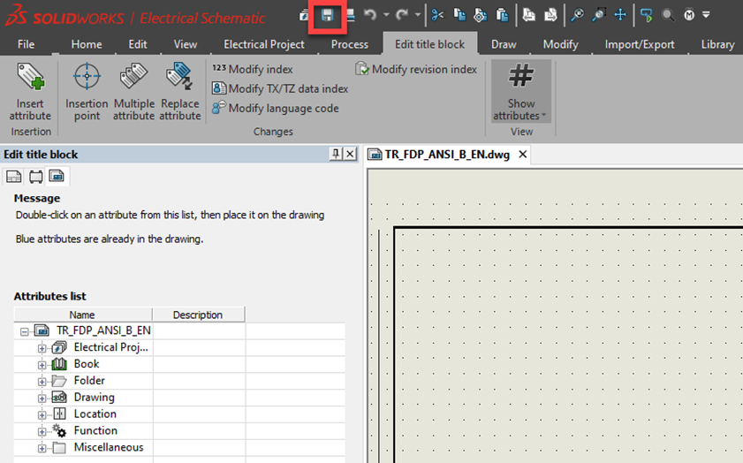The height and width of the screenshot is (463, 743).
Task: Switch to the Edit ribbon tab
Action: (x=138, y=44)
